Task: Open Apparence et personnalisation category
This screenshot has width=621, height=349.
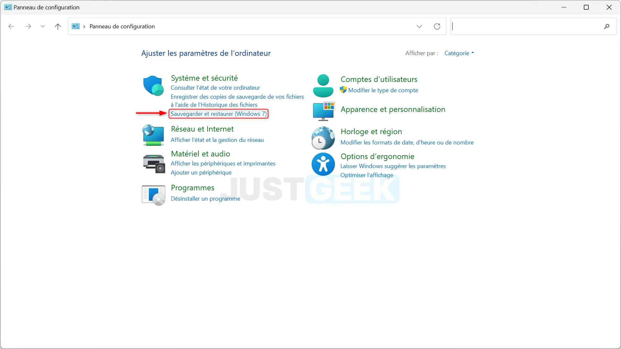Action: [x=393, y=109]
